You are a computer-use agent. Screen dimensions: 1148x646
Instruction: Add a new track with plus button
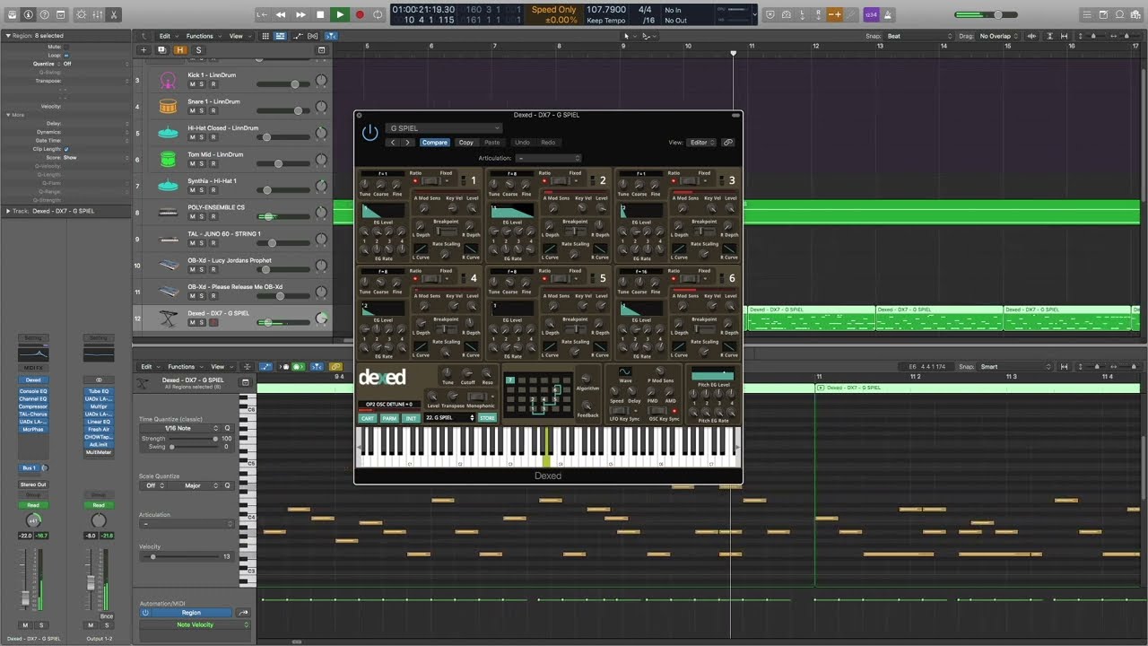click(x=143, y=50)
